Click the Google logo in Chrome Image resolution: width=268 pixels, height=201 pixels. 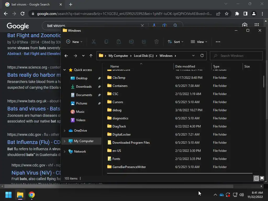tap(18, 26)
